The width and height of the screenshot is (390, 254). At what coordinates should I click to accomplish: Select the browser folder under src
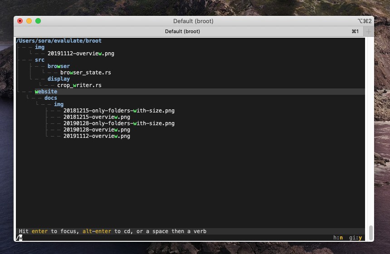(58, 66)
